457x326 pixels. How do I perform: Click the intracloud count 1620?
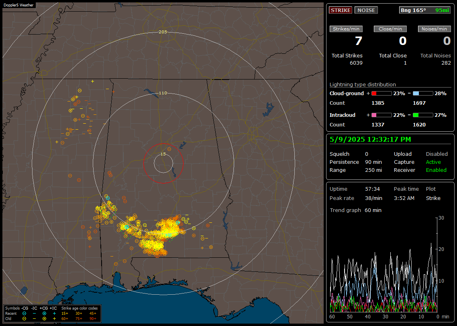tap(419, 125)
